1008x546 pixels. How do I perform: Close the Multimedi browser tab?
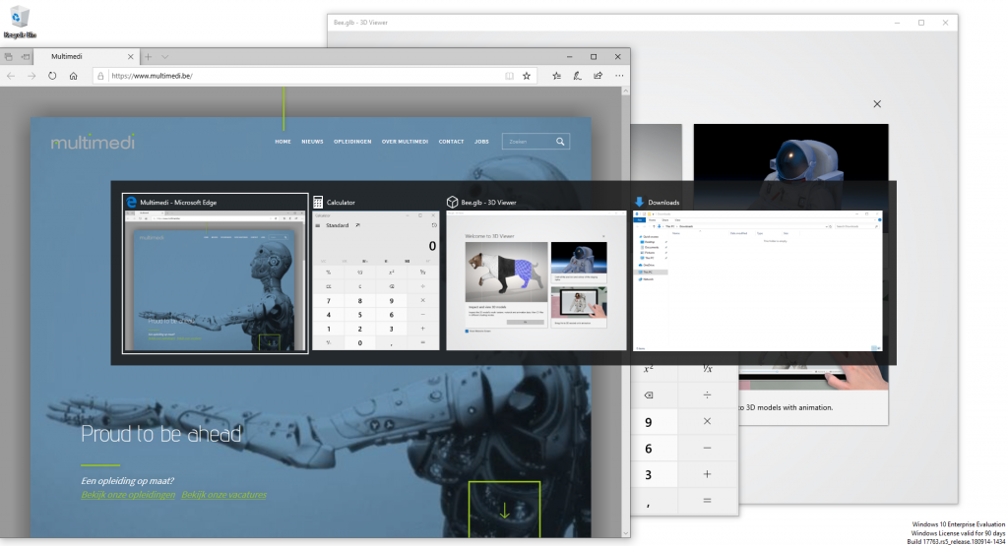tap(131, 56)
